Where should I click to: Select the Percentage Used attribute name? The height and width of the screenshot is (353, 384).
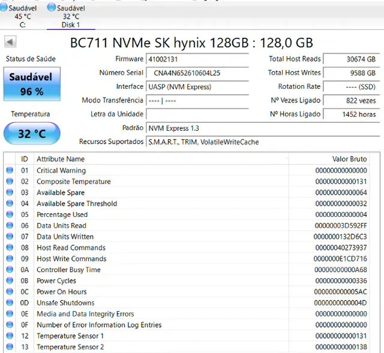pyautogui.click(x=62, y=215)
